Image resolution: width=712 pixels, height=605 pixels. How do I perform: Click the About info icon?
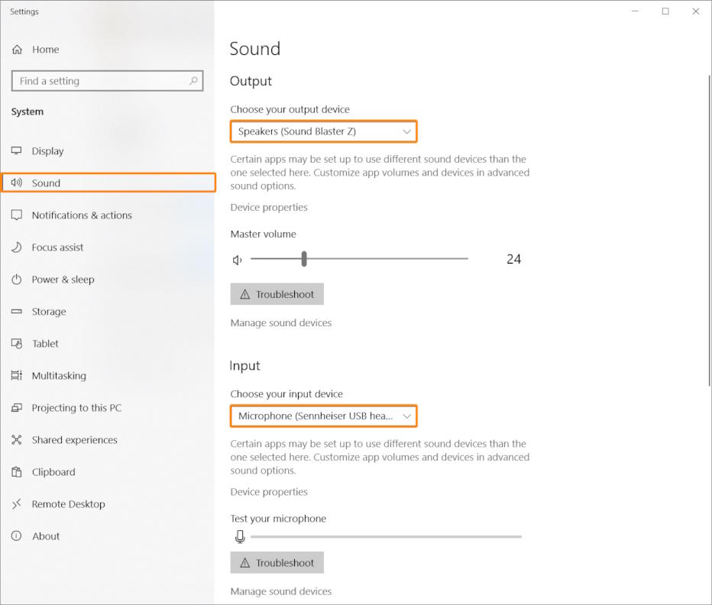17,536
